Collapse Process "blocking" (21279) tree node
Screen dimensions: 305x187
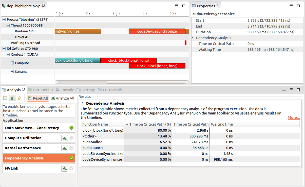pos(4,19)
